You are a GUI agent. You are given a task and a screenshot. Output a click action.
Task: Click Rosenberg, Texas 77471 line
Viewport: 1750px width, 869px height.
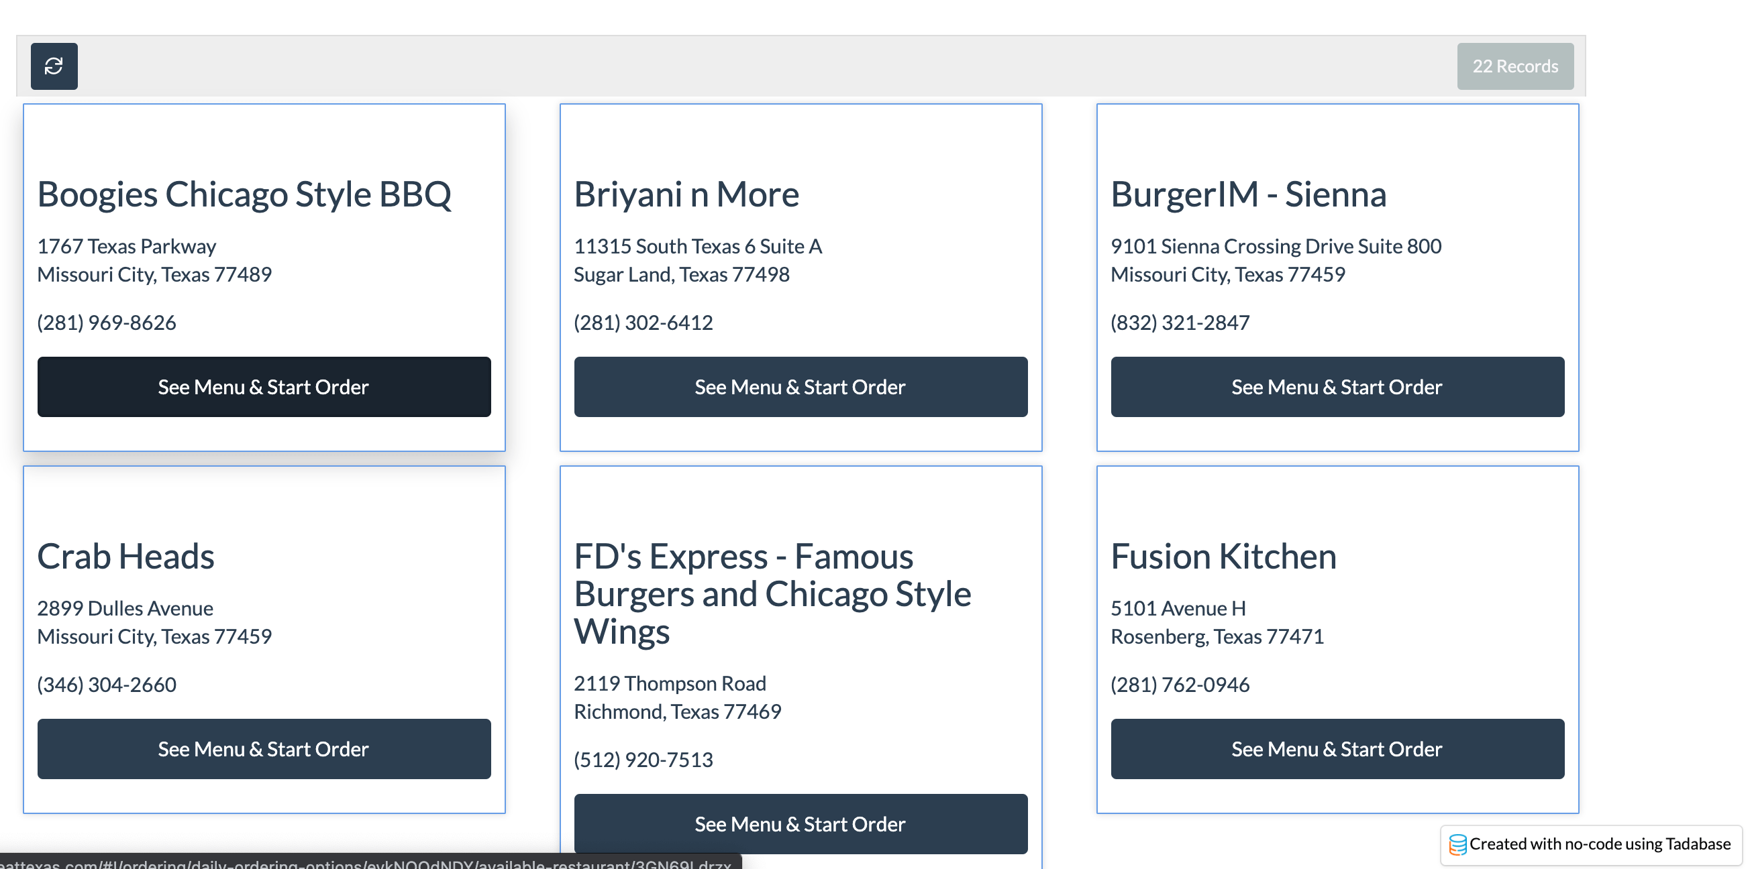click(1217, 636)
